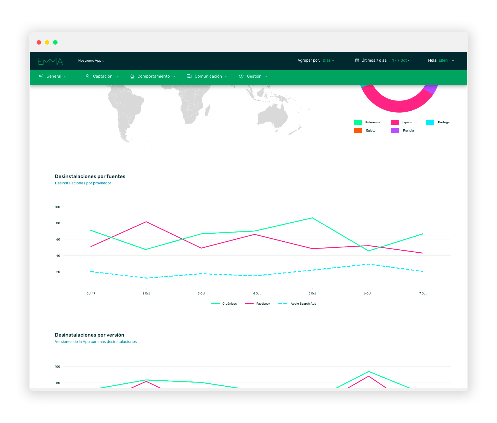Toggle Egipto in the donut legend

coord(365,130)
